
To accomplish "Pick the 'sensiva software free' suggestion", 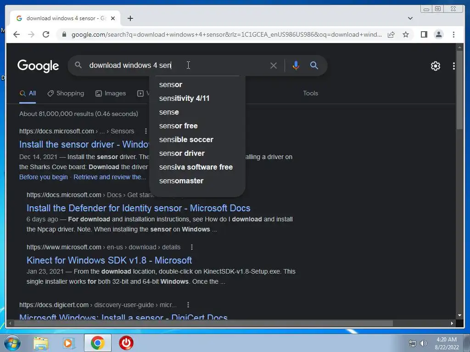I will click(x=197, y=167).
